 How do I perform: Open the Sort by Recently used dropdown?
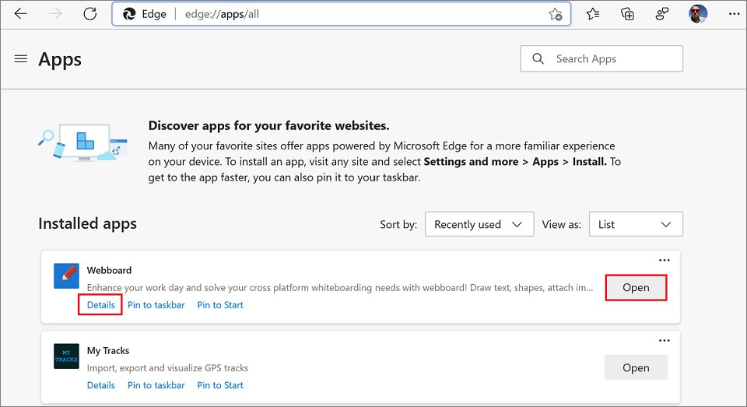coord(479,224)
